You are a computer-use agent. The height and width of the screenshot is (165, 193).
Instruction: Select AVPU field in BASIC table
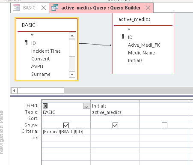[x=37, y=66]
